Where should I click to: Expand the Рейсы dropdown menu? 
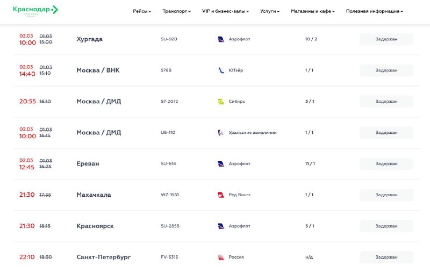click(x=142, y=11)
